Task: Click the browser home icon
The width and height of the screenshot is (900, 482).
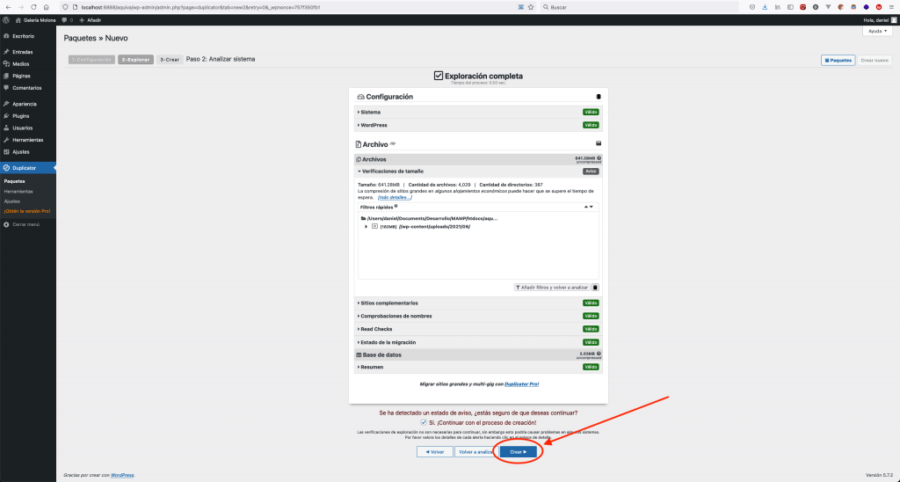Action: pos(46,7)
